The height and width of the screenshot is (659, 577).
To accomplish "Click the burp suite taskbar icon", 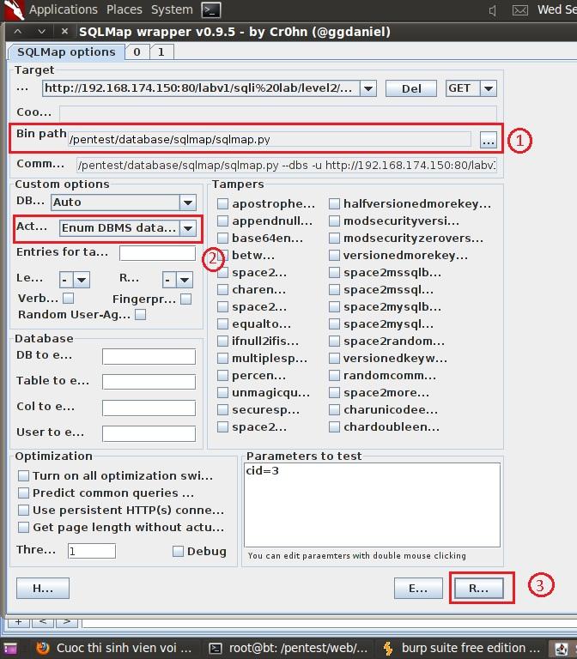I will pyautogui.click(x=387, y=648).
